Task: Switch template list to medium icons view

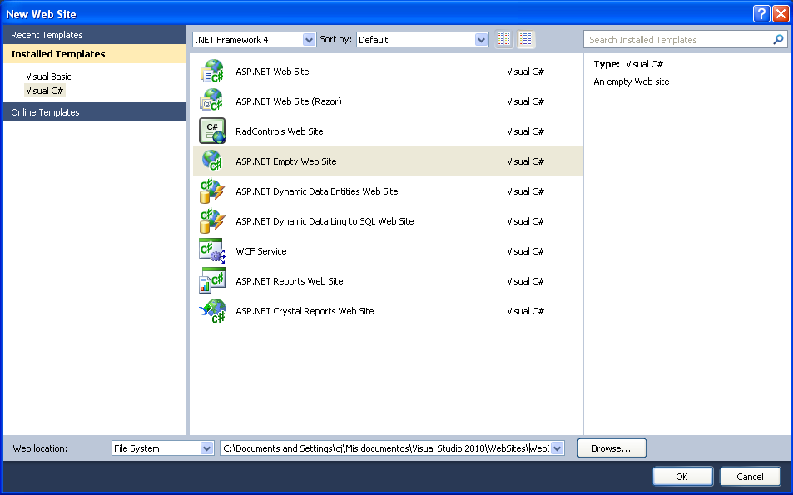Action: (x=525, y=38)
